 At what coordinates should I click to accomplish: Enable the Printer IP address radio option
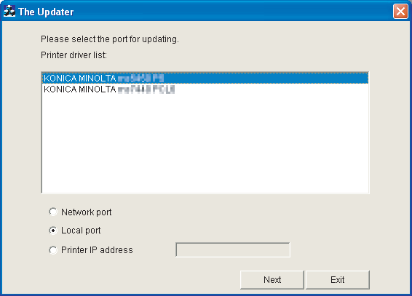(x=53, y=249)
